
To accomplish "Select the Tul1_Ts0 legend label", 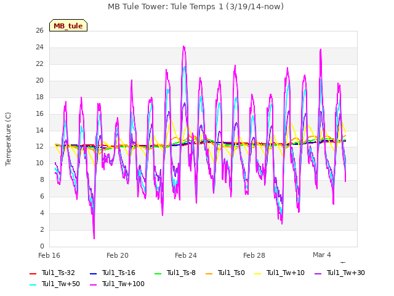I will point(231,273).
